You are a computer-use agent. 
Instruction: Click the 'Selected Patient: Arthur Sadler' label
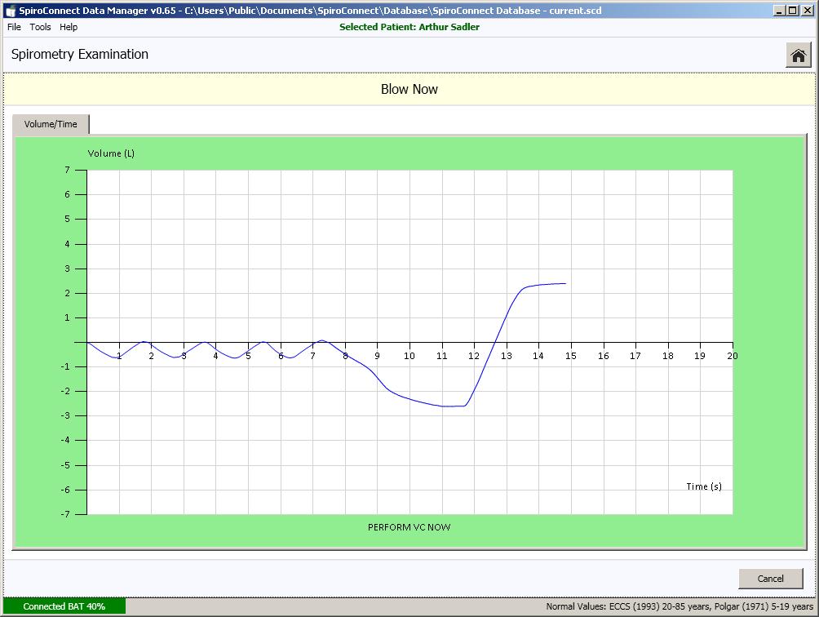(x=409, y=27)
